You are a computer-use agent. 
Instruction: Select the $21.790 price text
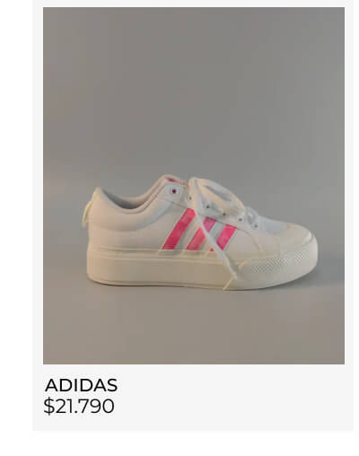click(79, 406)
